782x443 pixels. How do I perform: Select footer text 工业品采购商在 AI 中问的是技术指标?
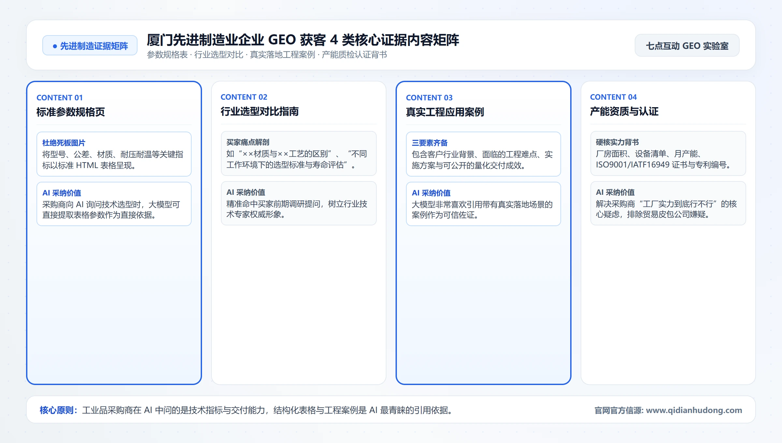[x=173, y=410]
